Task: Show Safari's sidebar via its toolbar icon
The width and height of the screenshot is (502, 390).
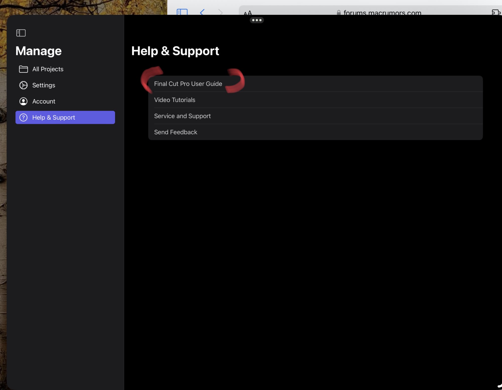Action: point(182,12)
